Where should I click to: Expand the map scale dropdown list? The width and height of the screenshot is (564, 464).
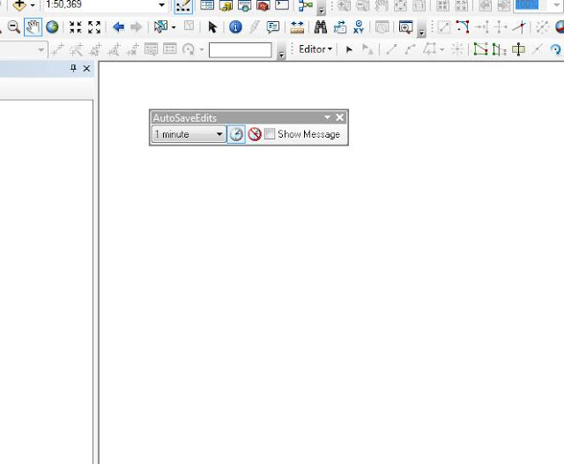click(x=162, y=4)
